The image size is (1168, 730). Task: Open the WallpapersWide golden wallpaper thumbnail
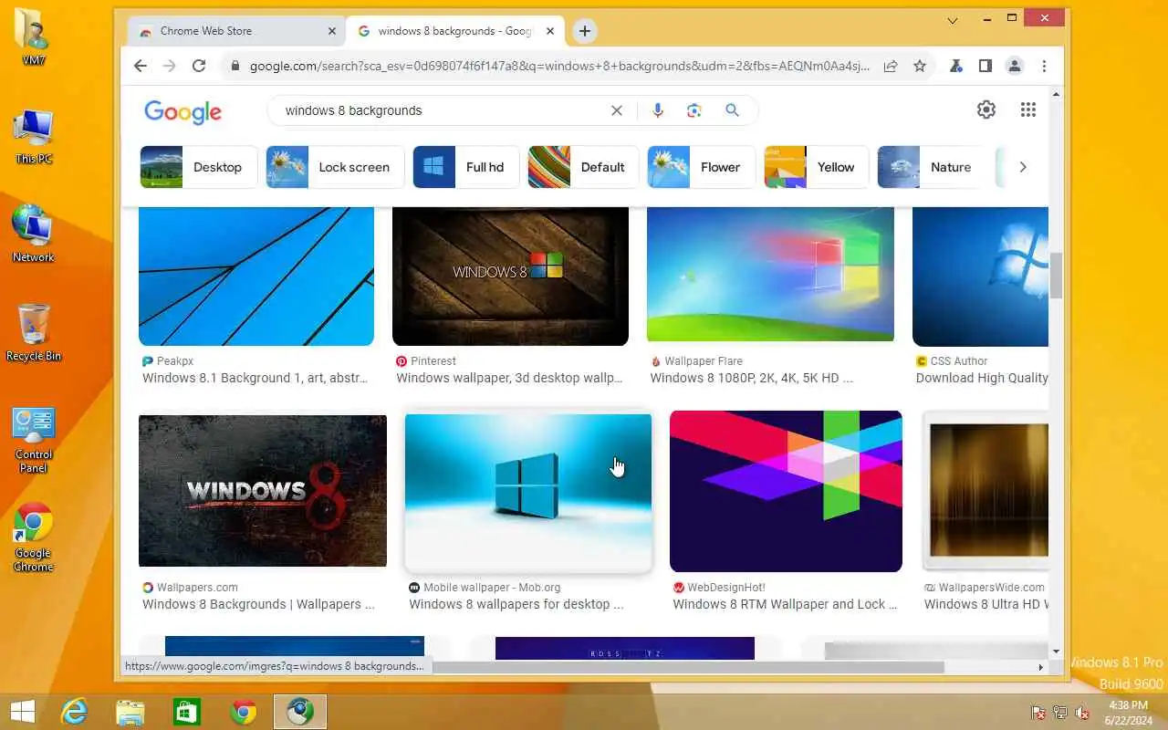pyautogui.click(x=985, y=491)
